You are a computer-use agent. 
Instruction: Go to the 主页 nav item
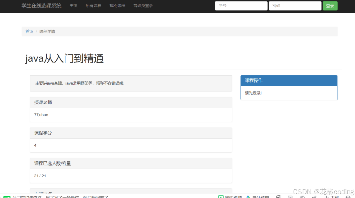(x=74, y=6)
